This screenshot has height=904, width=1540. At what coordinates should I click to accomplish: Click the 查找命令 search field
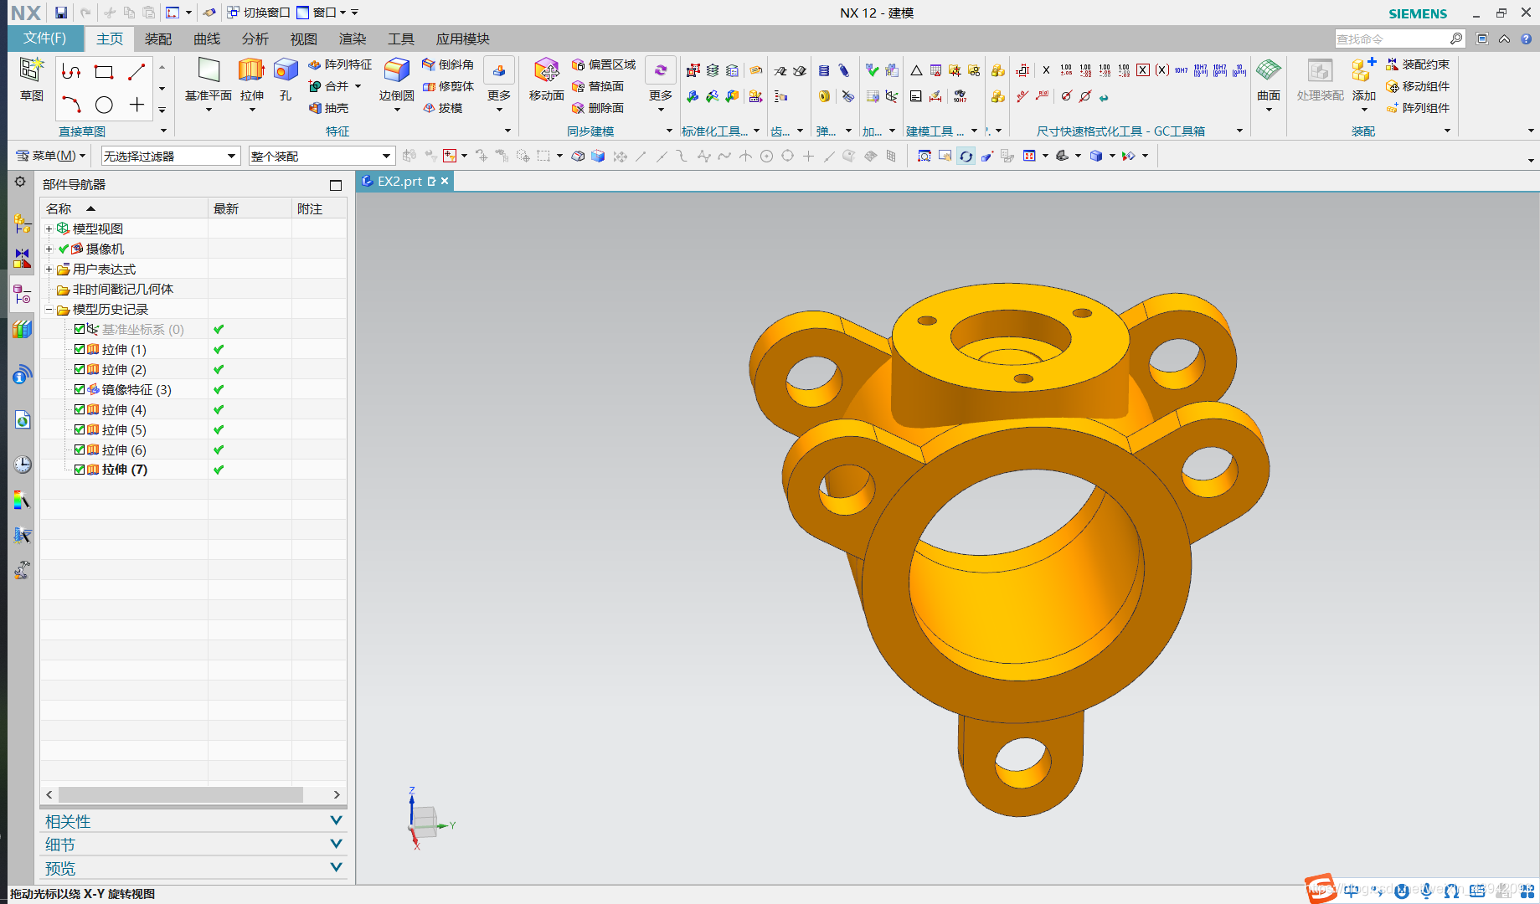coord(1391,39)
